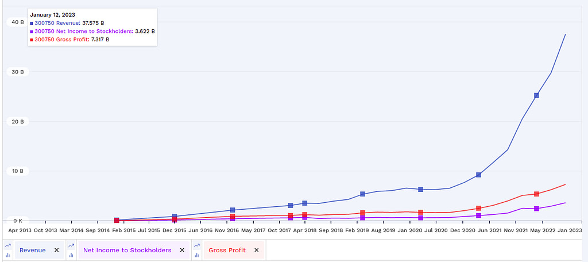The height and width of the screenshot is (262, 588).
Task: Choose line chart icon for Gross Profit
Action: [197, 245]
